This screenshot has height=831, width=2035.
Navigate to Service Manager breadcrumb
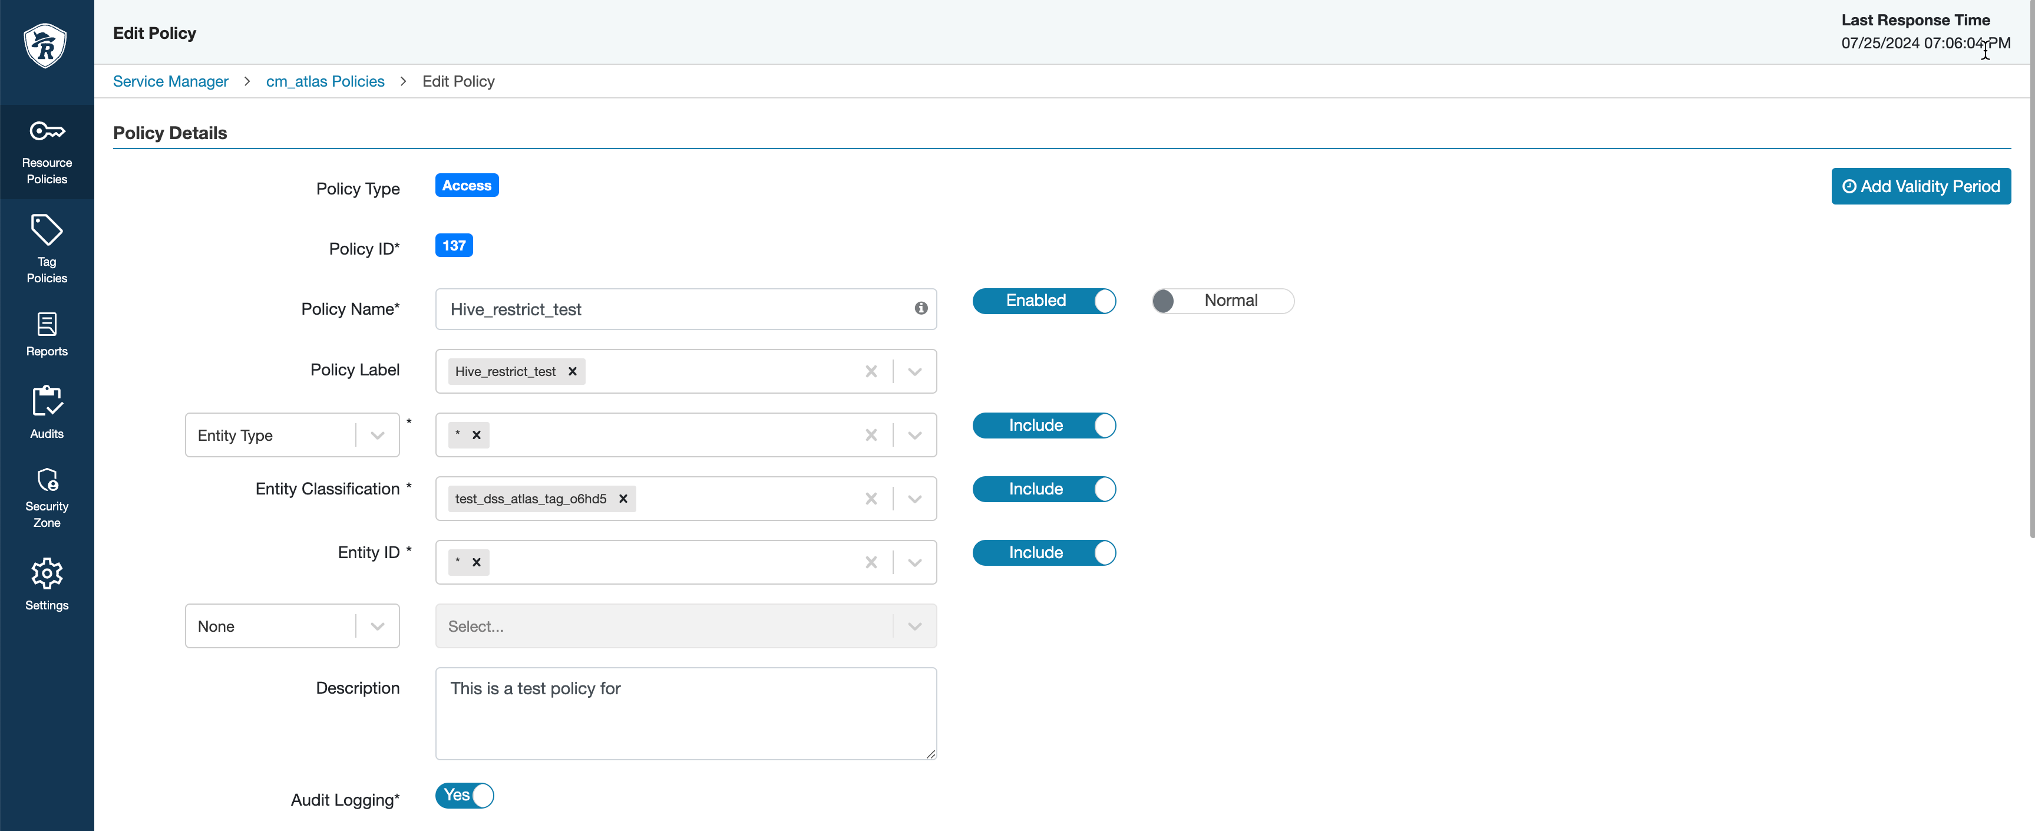coord(170,81)
